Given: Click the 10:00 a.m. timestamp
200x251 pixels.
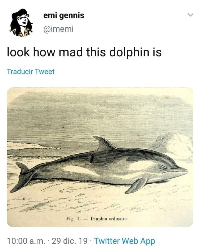Looking at the screenshot, I should [x=24, y=241].
